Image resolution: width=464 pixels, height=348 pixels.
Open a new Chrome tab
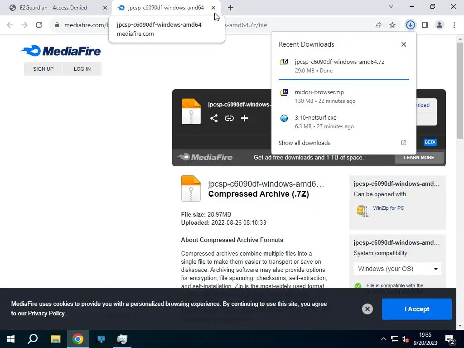(x=231, y=8)
